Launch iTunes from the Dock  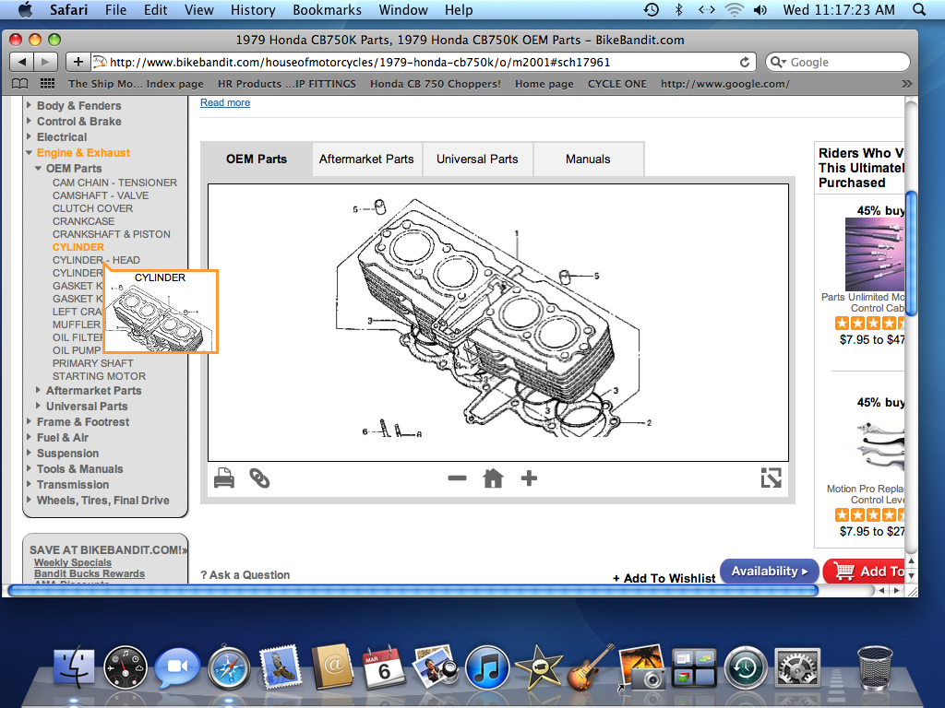[x=487, y=667]
